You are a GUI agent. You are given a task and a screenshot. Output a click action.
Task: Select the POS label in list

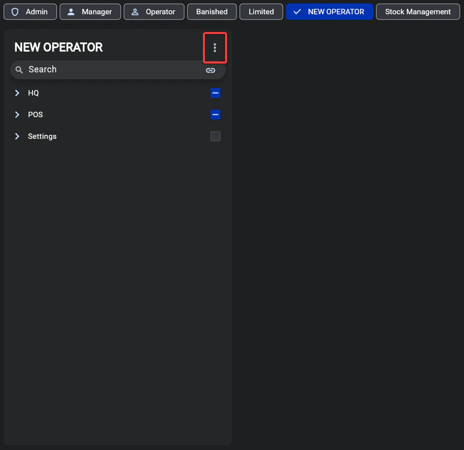(x=35, y=115)
